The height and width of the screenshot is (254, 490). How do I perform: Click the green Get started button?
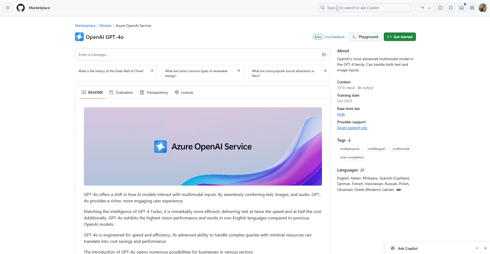(x=400, y=37)
